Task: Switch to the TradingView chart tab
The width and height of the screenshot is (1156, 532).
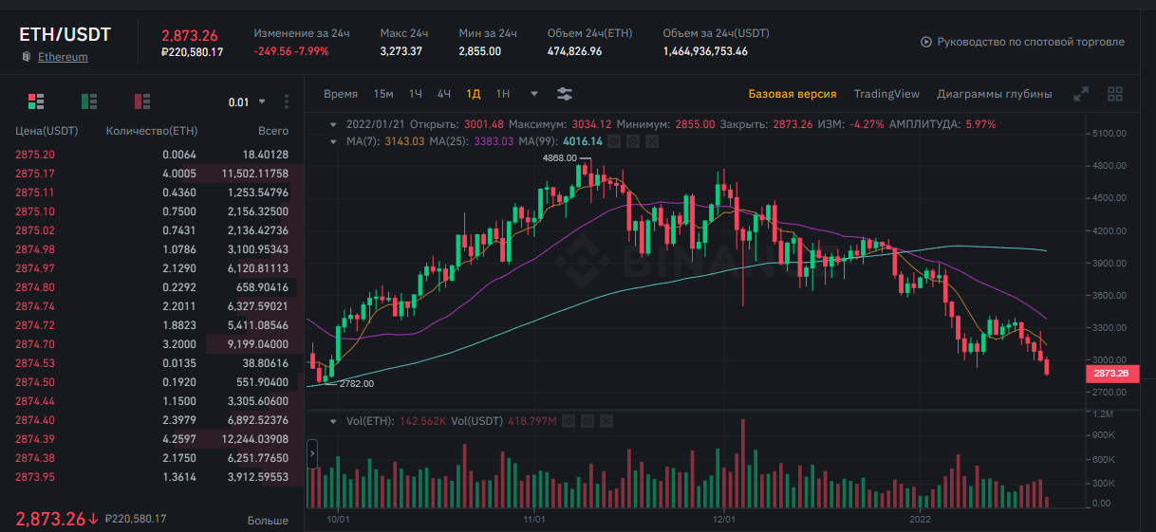Action: tap(886, 94)
